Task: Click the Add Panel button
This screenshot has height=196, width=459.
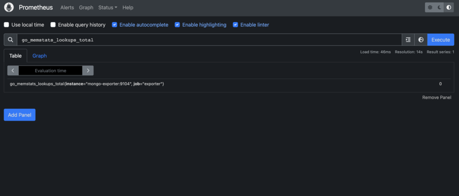Action: (x=20, y=115)
